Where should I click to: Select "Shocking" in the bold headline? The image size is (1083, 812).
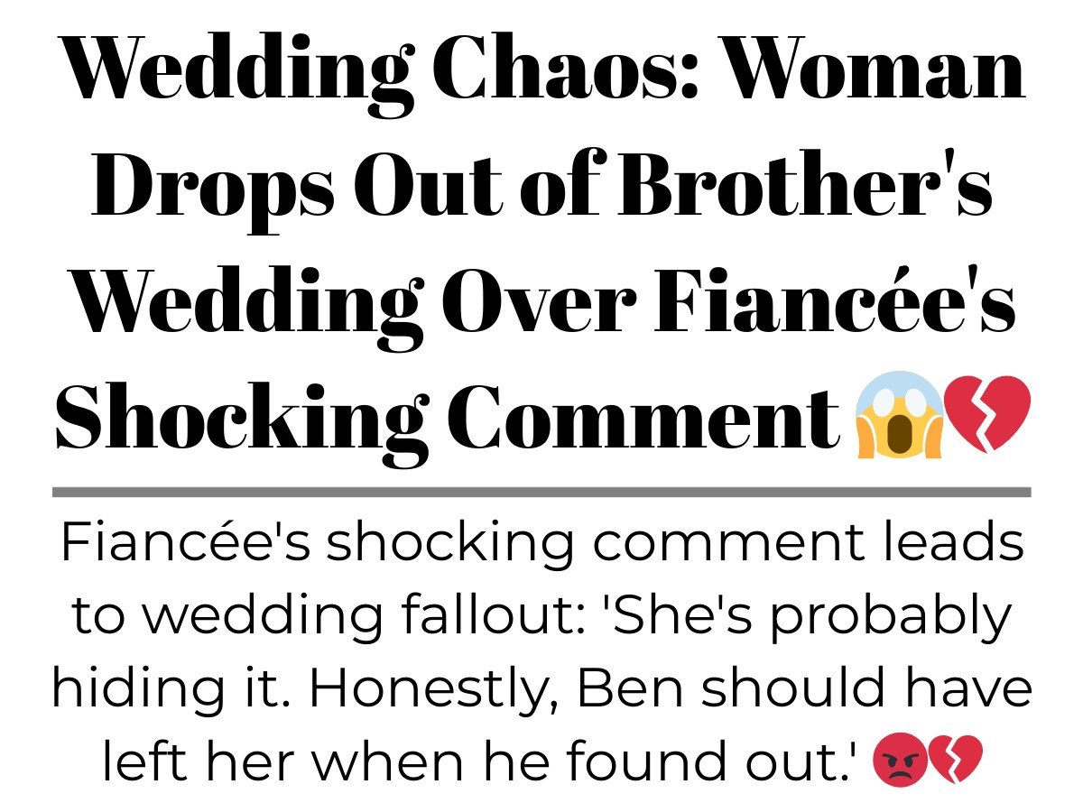tap(239, 417)
